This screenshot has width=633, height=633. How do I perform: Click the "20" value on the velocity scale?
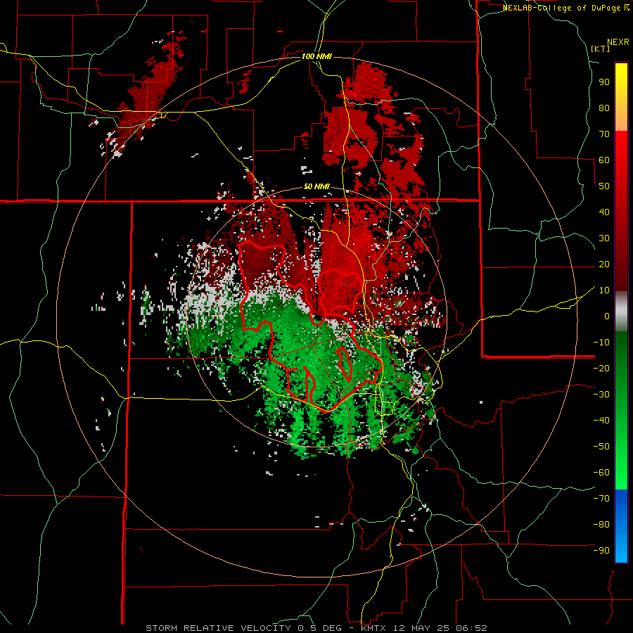click(x=604, y=264)
